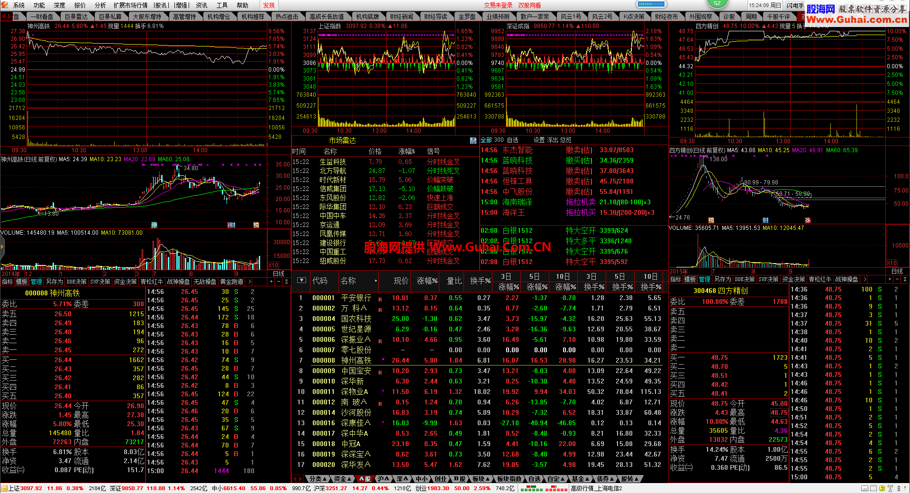Open the 报价 menu
Viewport: 910px width, 493px height.
point(80,5)
